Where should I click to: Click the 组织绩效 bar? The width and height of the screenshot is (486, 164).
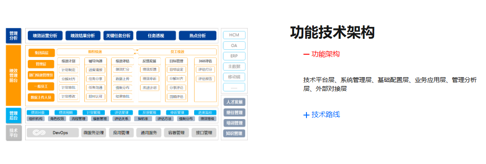tap(95, 52)
